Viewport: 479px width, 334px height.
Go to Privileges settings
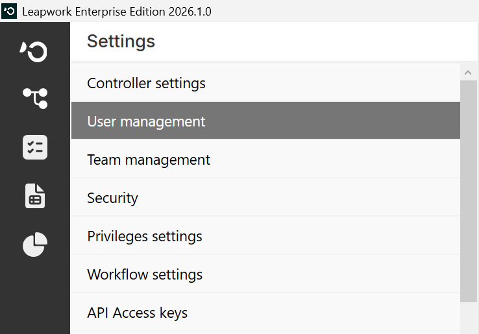tap(265, 235)
